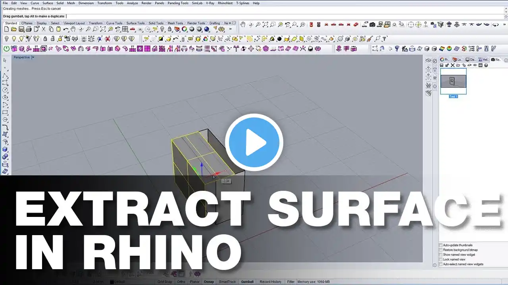Enable Auto-update thumbnails checkbox
The width and height of the screenshot is (508, 285).
[x=441, y=245]
